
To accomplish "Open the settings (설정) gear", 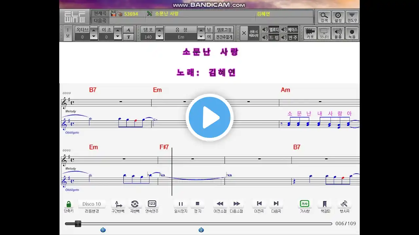I will (338, 17).
